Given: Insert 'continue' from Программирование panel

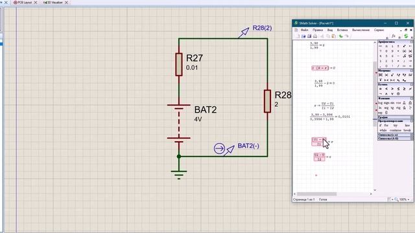Looking at the screenshot, I should pyautogui.click(x=396, y=130).
